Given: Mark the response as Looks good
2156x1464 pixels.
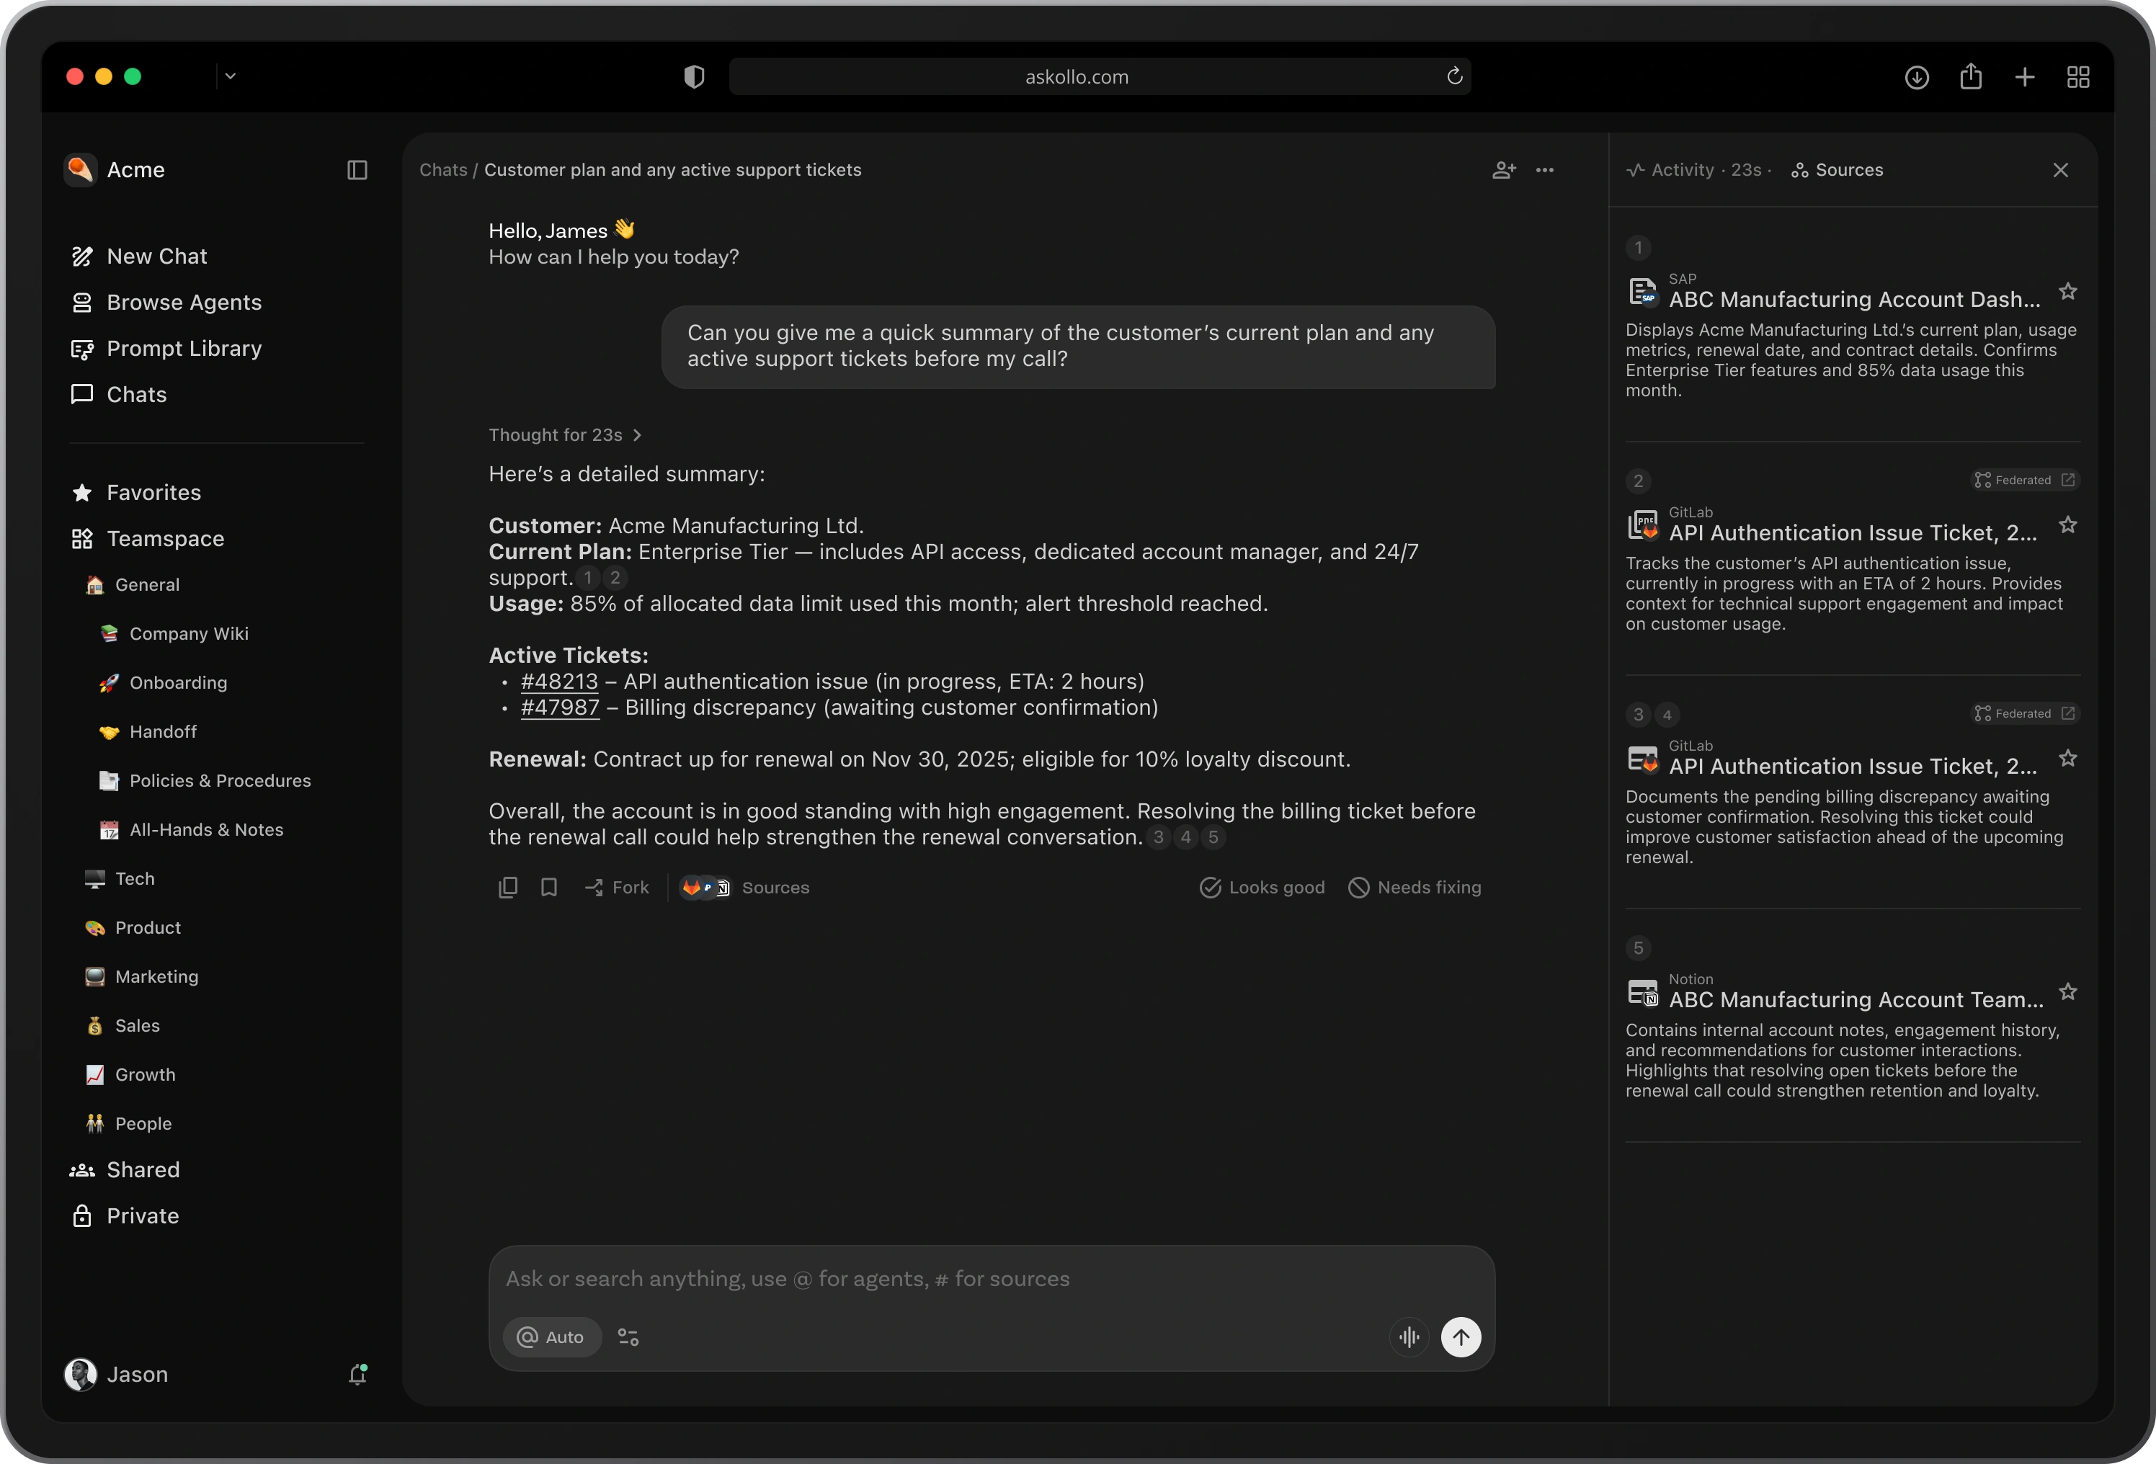Looking at the screenshot, I should tap(1262, 888).
